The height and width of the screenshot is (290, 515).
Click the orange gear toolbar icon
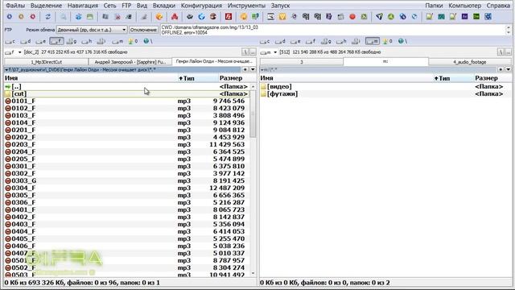(21, 16)
